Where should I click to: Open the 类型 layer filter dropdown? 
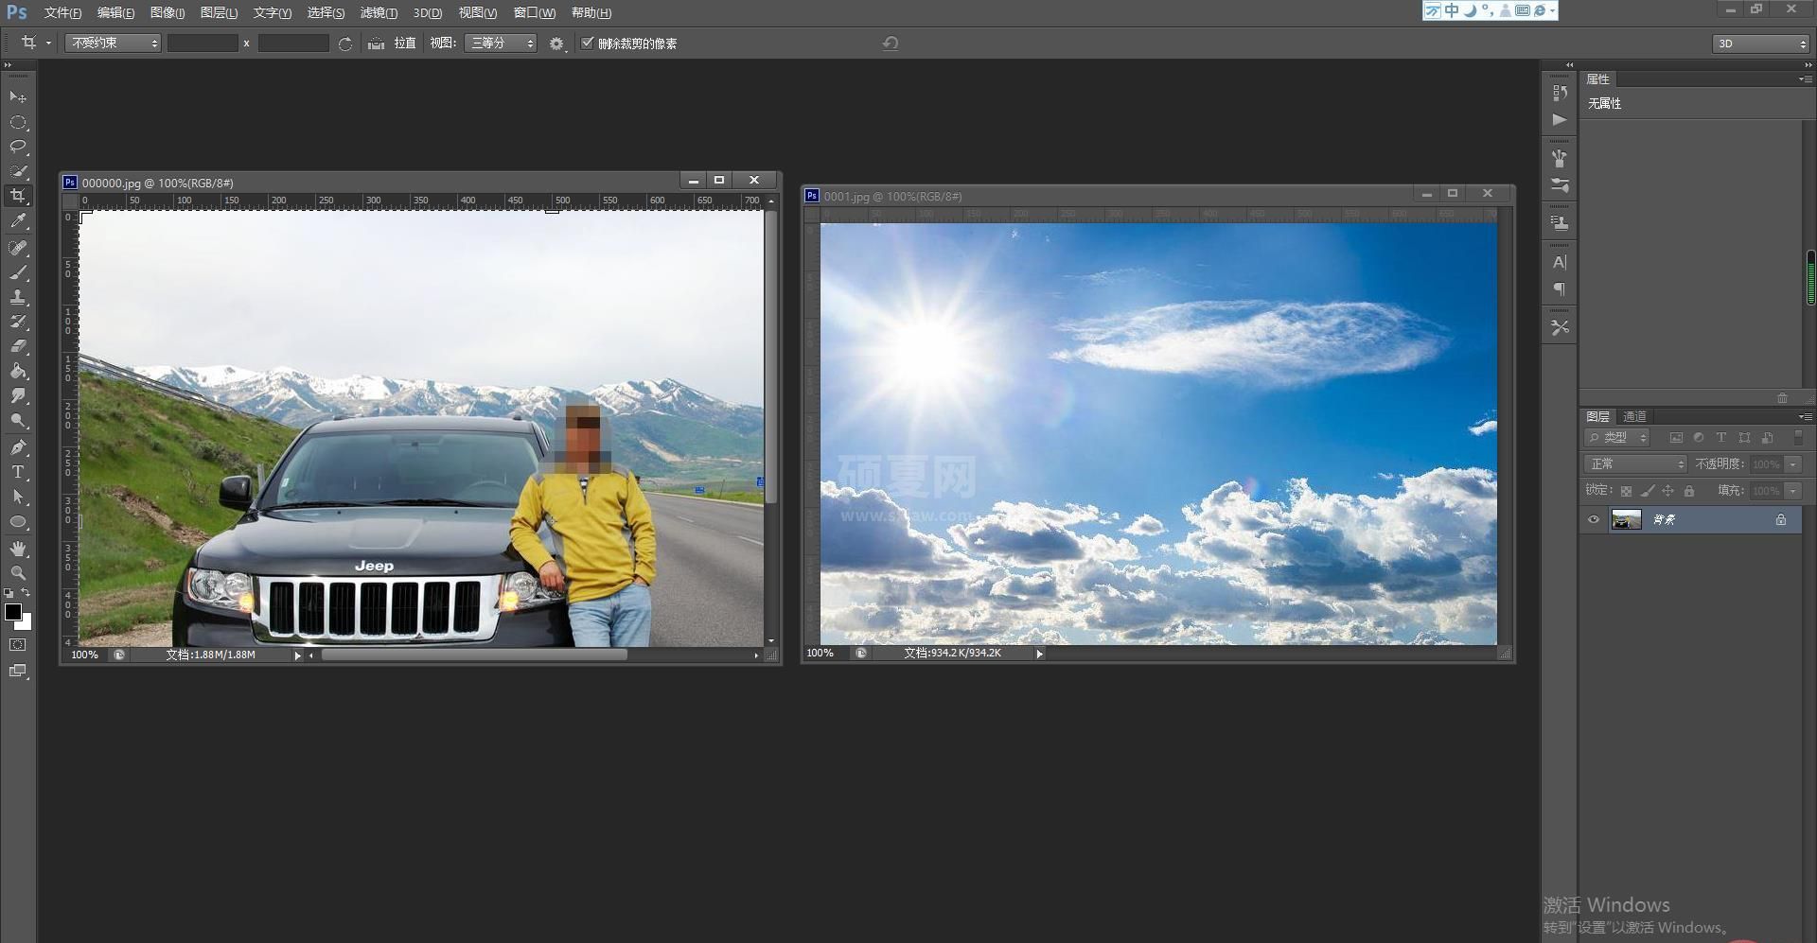[x=1617, y=437]
